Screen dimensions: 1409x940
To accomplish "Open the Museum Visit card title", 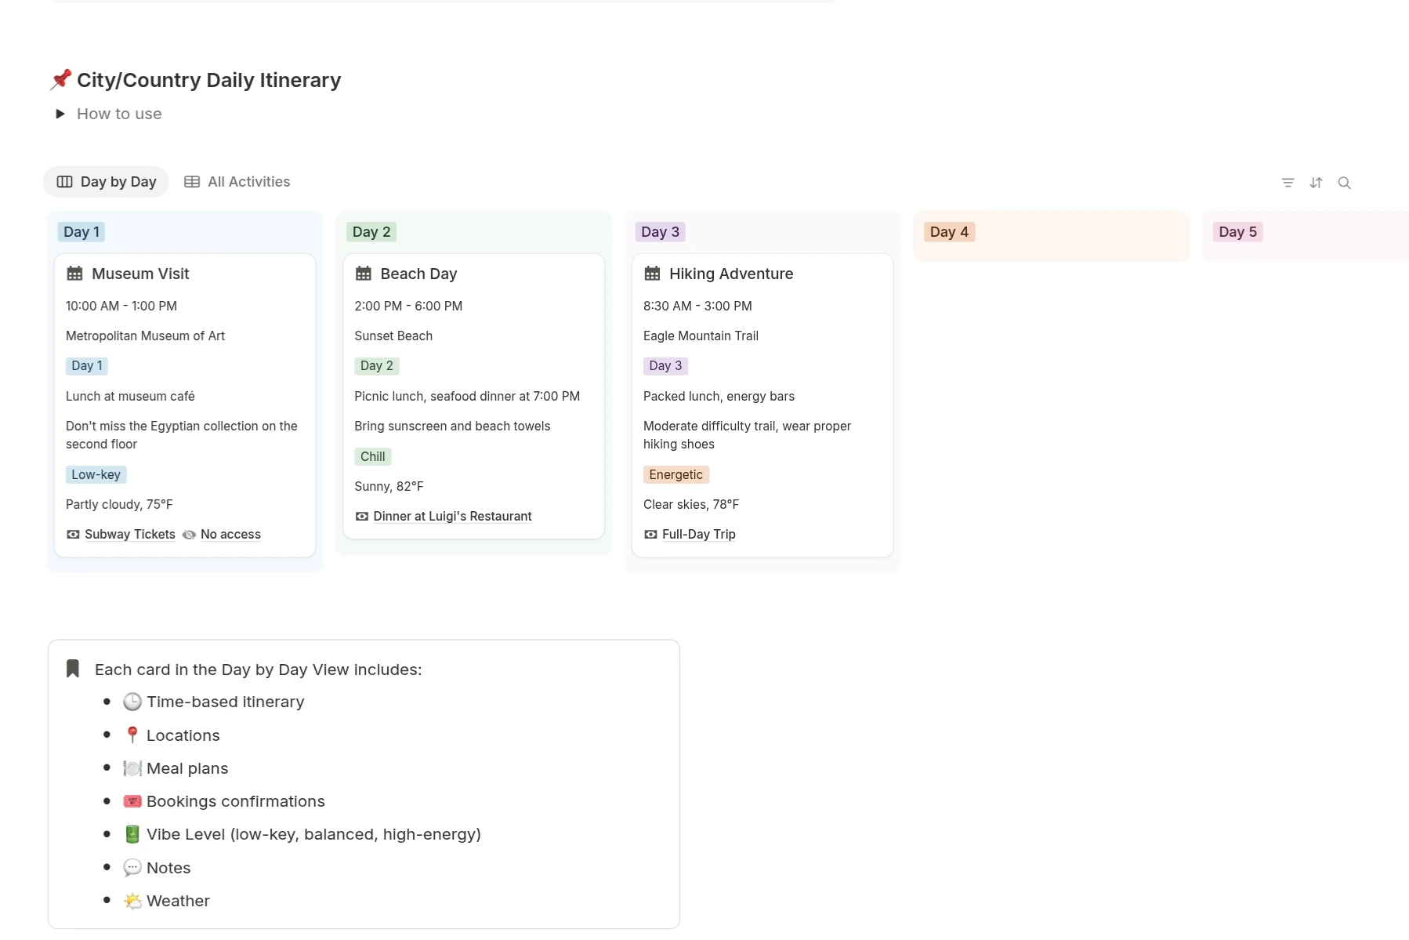I will (x=140, y=274).
